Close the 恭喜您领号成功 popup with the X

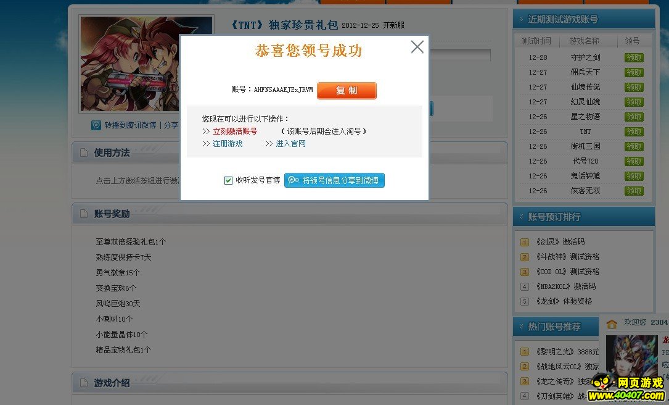pyautogui.click(x=417, y=46)
